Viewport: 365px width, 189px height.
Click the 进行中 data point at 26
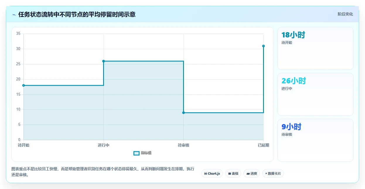click(x=103, y=61)
